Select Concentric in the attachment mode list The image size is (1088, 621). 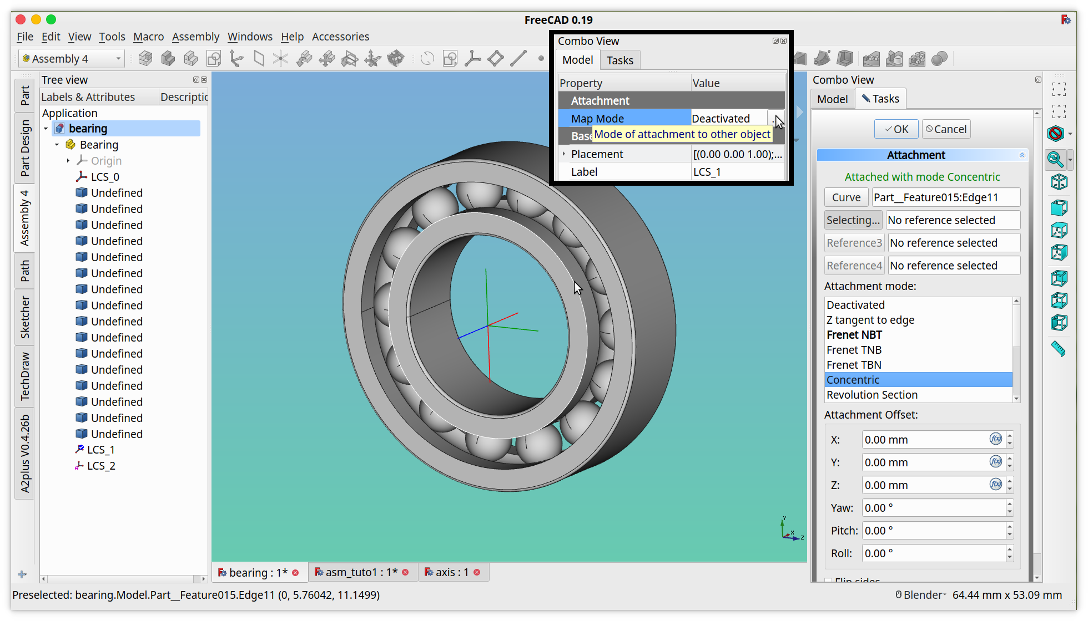pos(918,380)
